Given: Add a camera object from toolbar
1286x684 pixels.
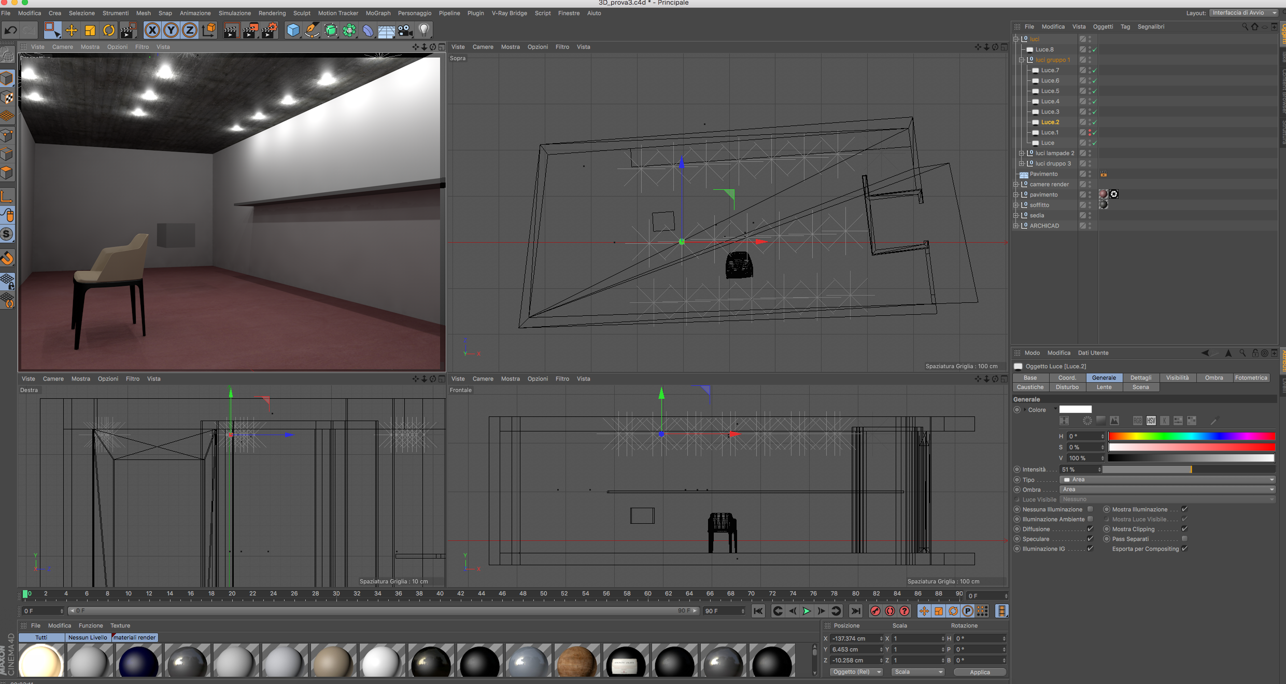Looking at the screenshot, I should [x=405, y=31].
